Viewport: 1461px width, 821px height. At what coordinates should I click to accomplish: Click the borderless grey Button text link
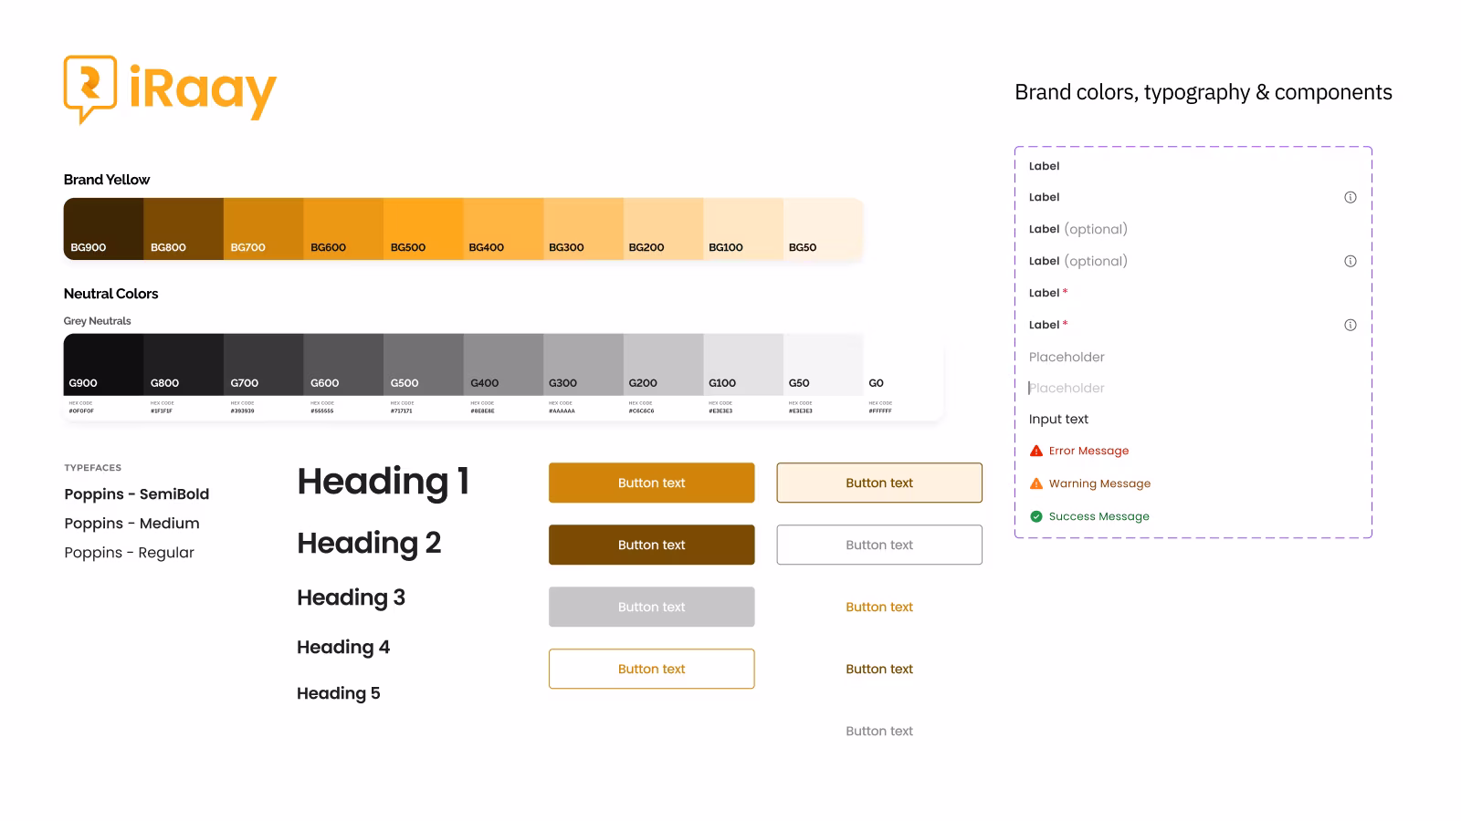tap(879, 731)
